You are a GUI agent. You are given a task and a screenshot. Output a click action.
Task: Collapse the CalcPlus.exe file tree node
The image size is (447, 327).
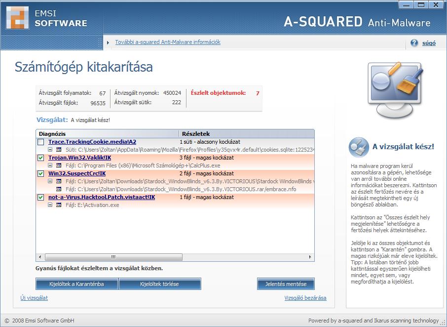click(x=50, y=165)
